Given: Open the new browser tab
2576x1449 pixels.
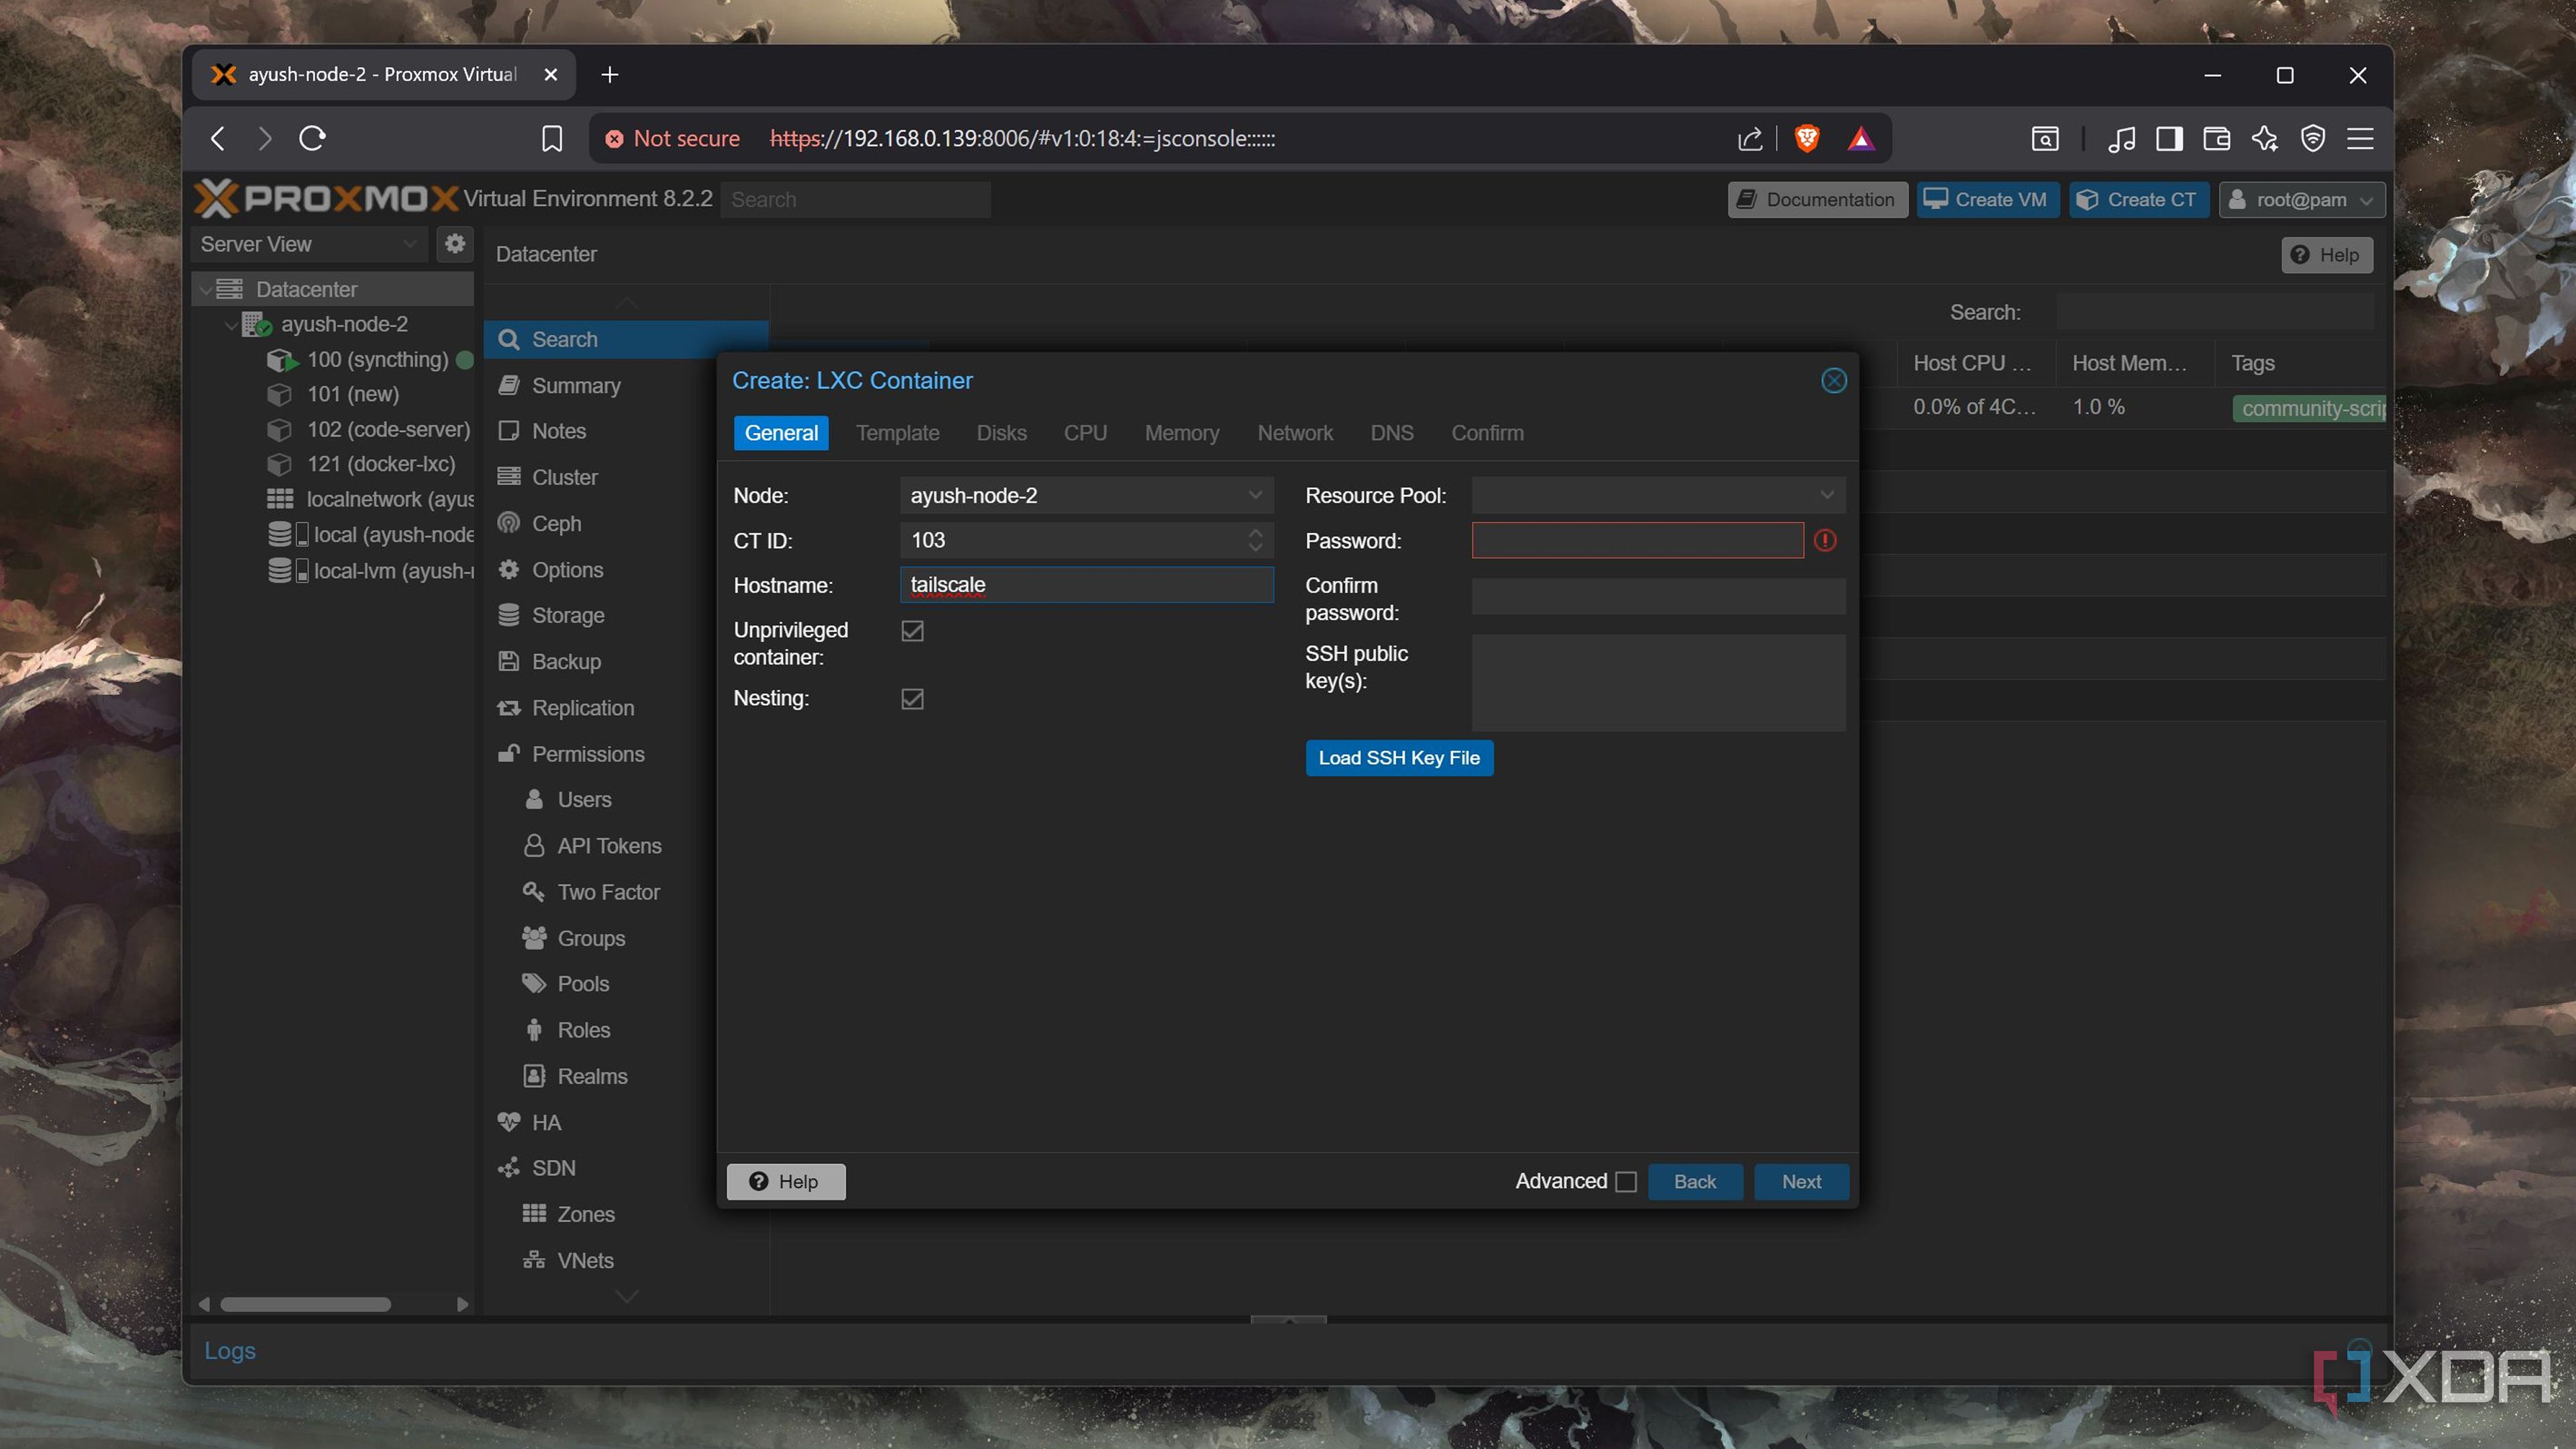Looking at the screenshot, I should pos(610,75).
